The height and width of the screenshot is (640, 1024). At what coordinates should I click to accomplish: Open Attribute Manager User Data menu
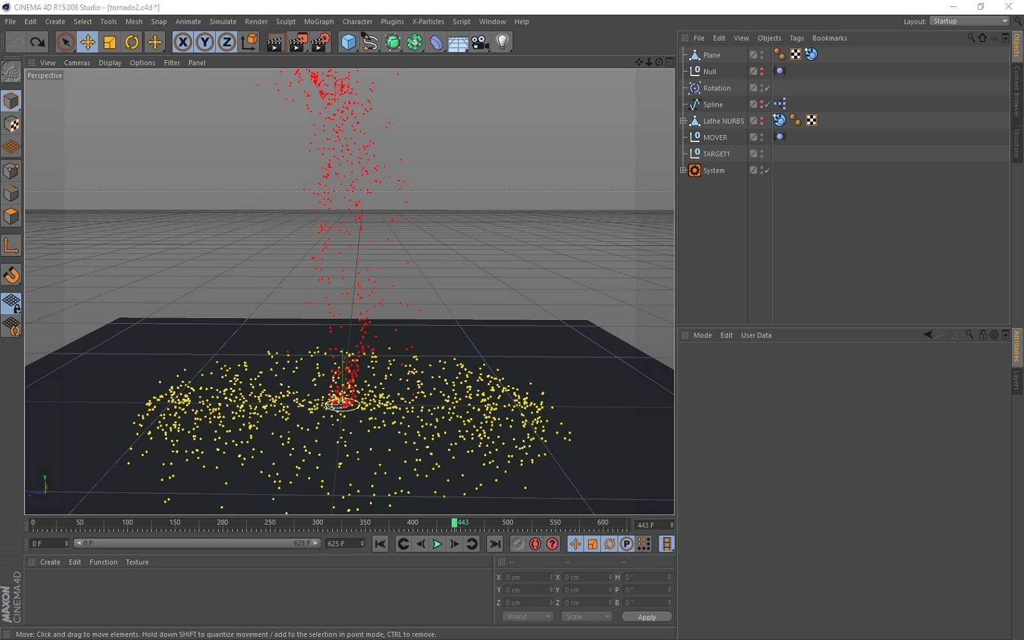(756, 335)
